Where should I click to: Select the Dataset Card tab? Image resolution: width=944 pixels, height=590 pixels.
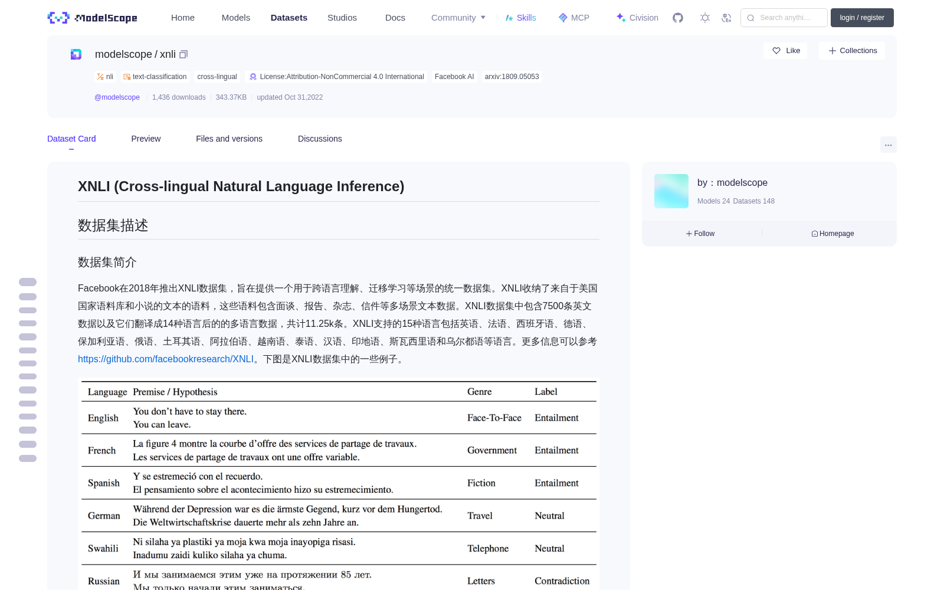[71, 139]
